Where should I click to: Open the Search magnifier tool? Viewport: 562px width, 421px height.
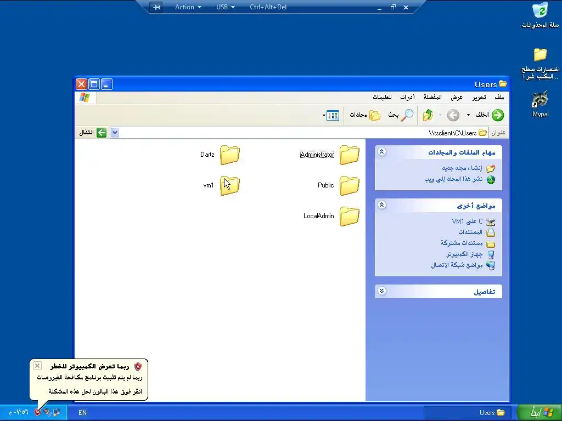pos(407,115)
